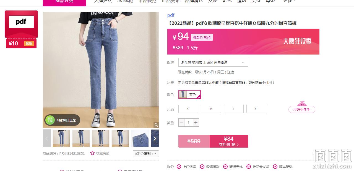Show next thumbnails with right arrow
Viewport: 354px width, 171px height.
click(x=155, y=138)
